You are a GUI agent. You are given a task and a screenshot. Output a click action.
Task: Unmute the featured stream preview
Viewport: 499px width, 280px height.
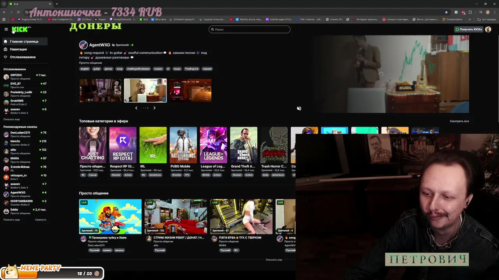click(x=299, y=108)
